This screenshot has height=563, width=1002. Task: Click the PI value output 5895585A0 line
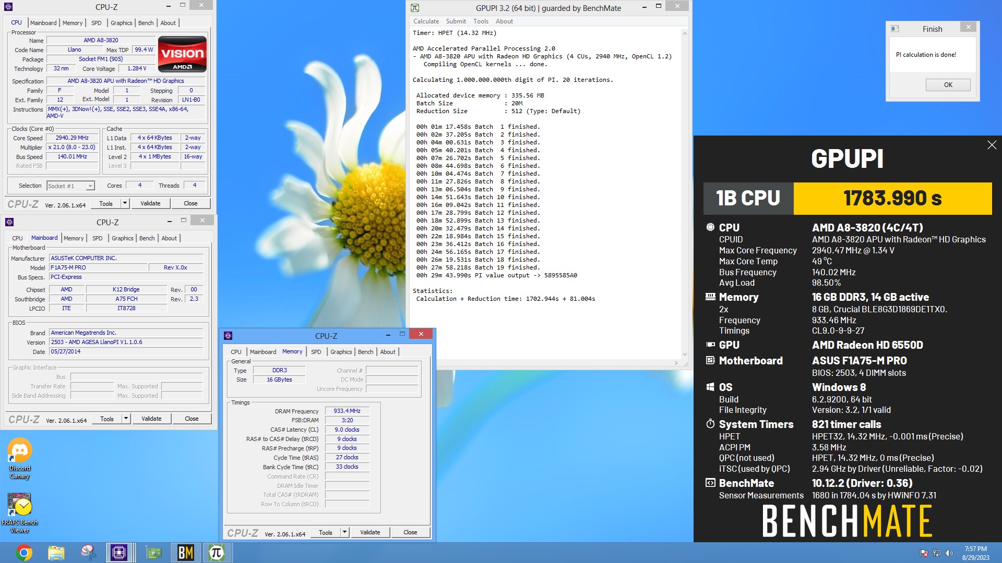pyautogui.click(x=496, y=275)
